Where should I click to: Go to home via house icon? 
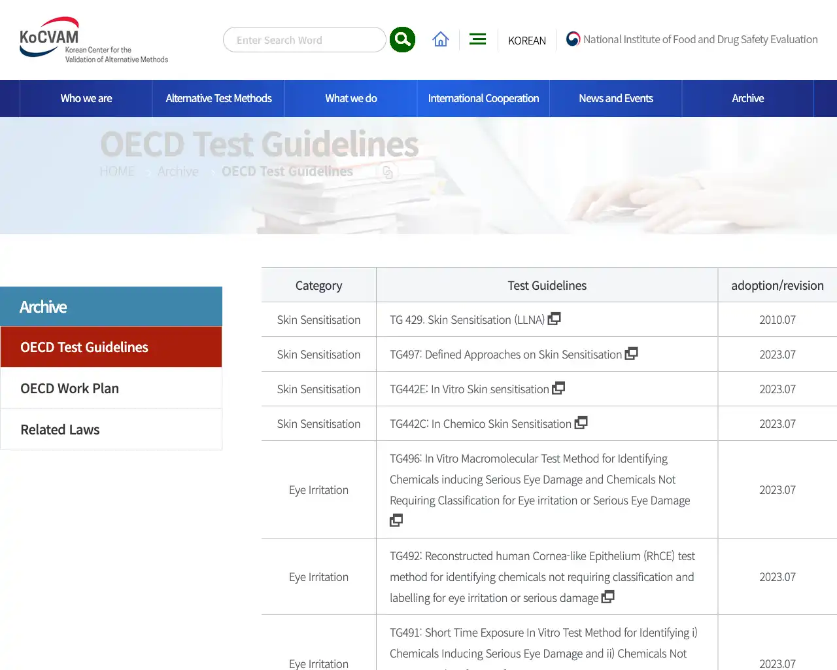441,39
